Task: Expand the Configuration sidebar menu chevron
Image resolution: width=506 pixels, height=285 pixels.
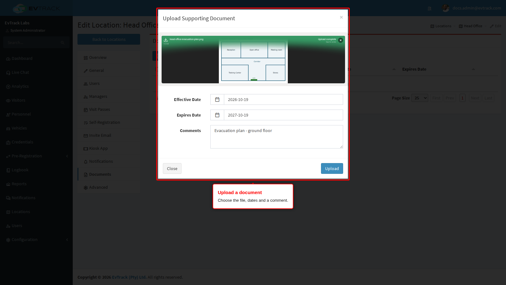Action: tap(67, 240)
